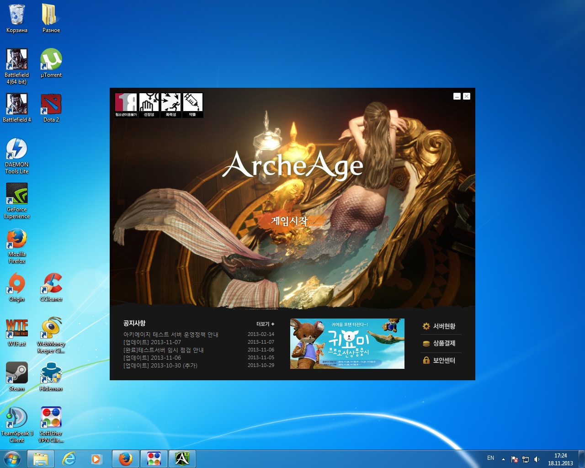This screenshot has width=585, height=468.
Task: Select the Steam desktop shortcut
Action: pos(17,377)
